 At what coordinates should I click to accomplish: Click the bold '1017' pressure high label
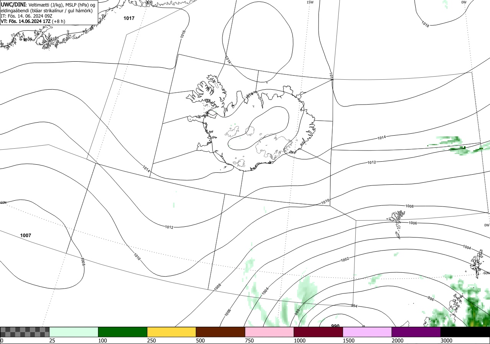point(129,18)
